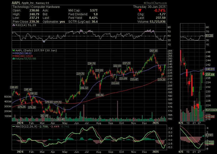Click the red down-triangle change indicator

[x=140, y=10]
